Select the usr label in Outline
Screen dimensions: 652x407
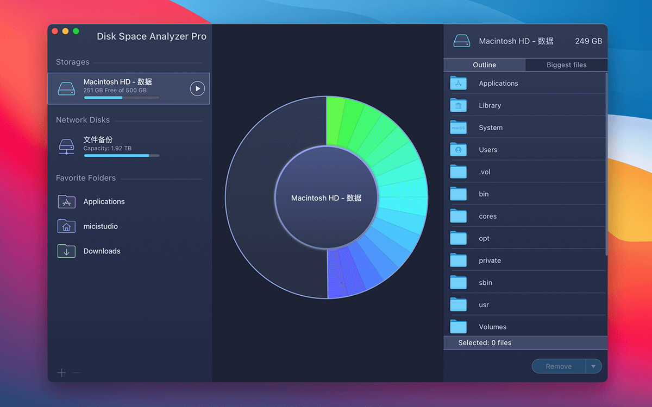click(484, 305)
